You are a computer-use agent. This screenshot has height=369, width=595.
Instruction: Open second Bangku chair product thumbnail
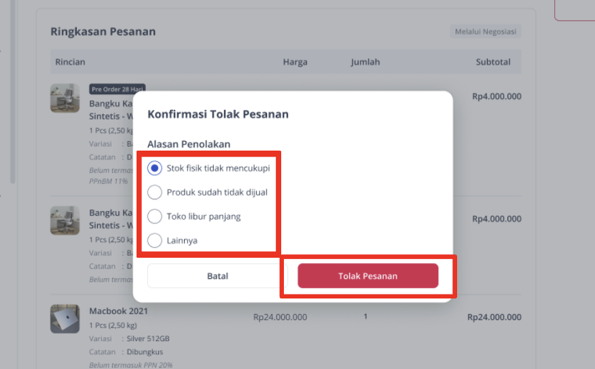point(65,220)
